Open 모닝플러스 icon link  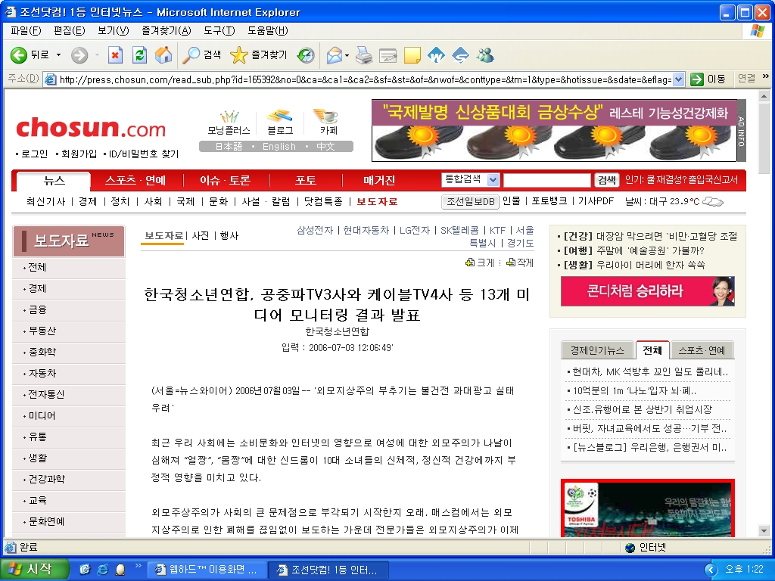(229, 122)
